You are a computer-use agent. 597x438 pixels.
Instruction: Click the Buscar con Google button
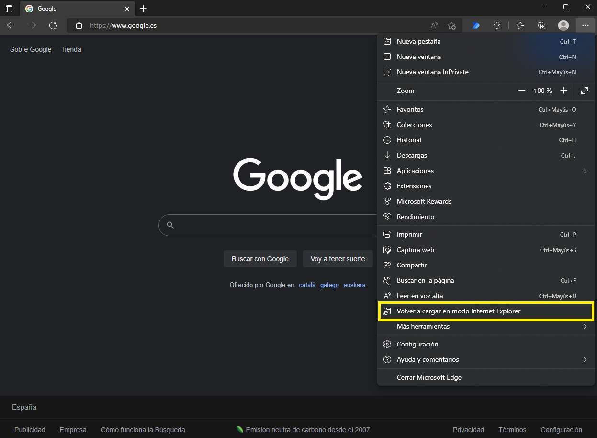coord(260,259)
